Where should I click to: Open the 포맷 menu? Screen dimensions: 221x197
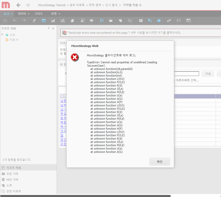[x=56, y=14]
